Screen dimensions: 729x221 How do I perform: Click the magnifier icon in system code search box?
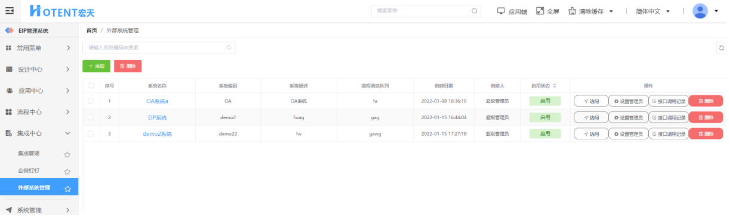[x=228, y=48]
